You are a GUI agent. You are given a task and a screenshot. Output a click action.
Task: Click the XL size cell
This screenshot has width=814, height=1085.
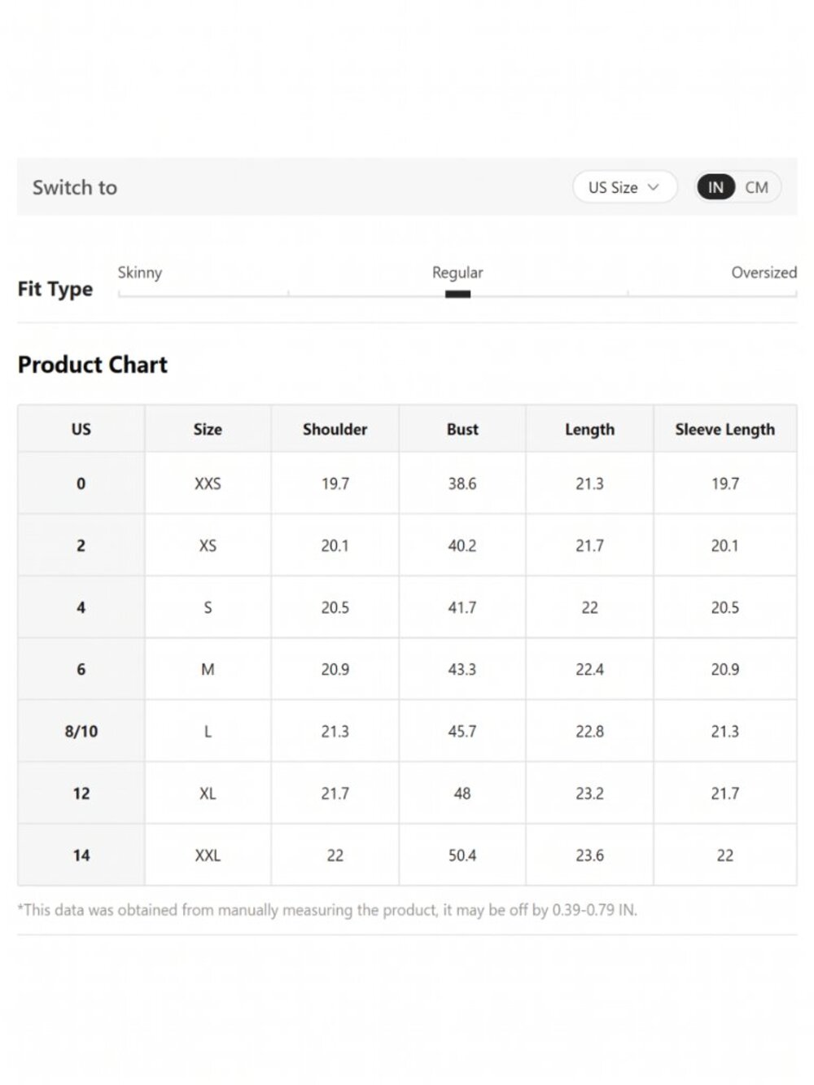(208, 793)
